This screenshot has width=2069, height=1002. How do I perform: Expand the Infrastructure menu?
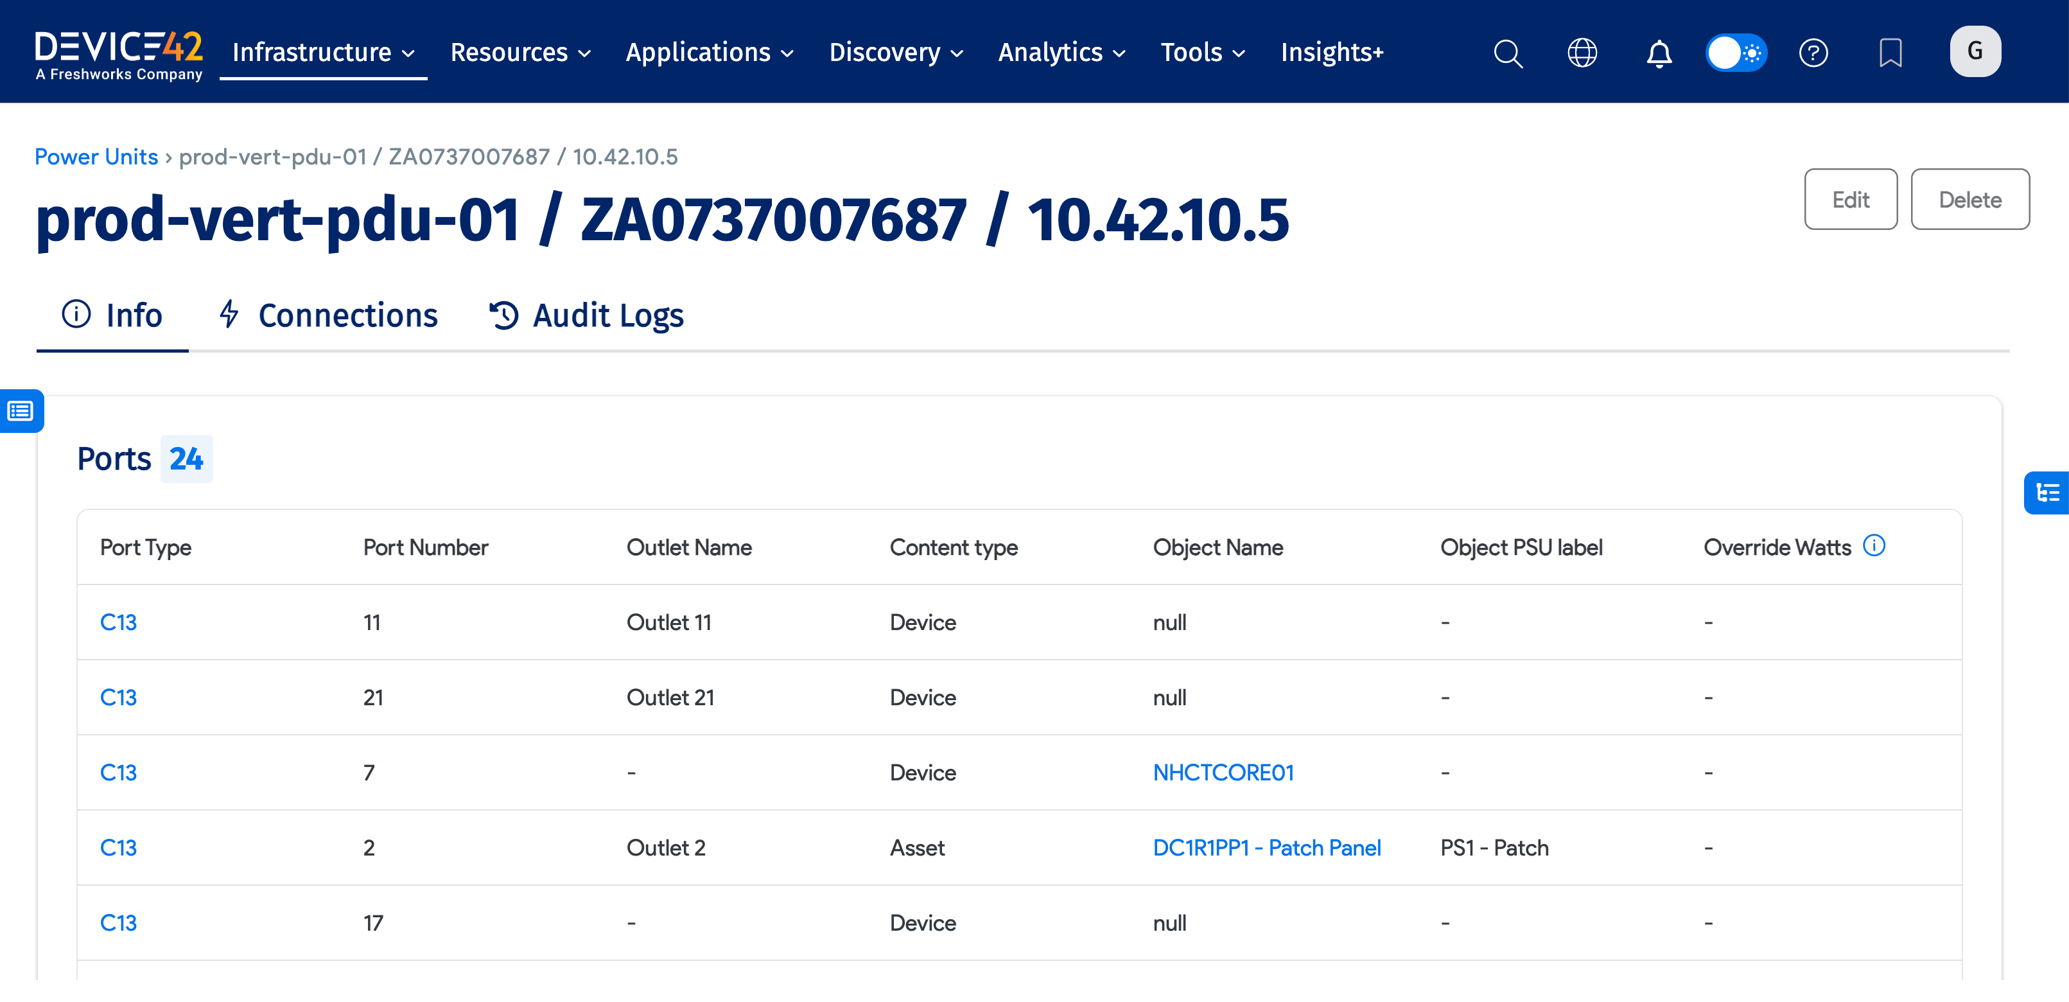point(323,53)
